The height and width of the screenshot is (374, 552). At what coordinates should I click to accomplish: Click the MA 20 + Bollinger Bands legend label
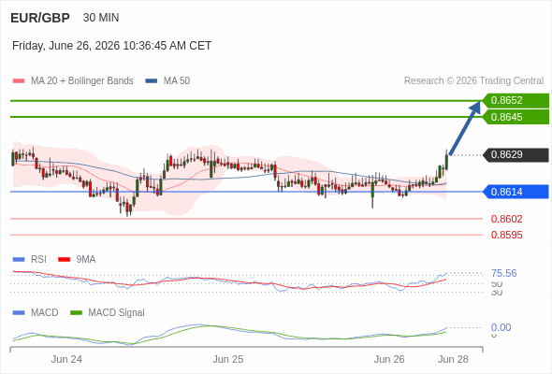click(82, 81)
